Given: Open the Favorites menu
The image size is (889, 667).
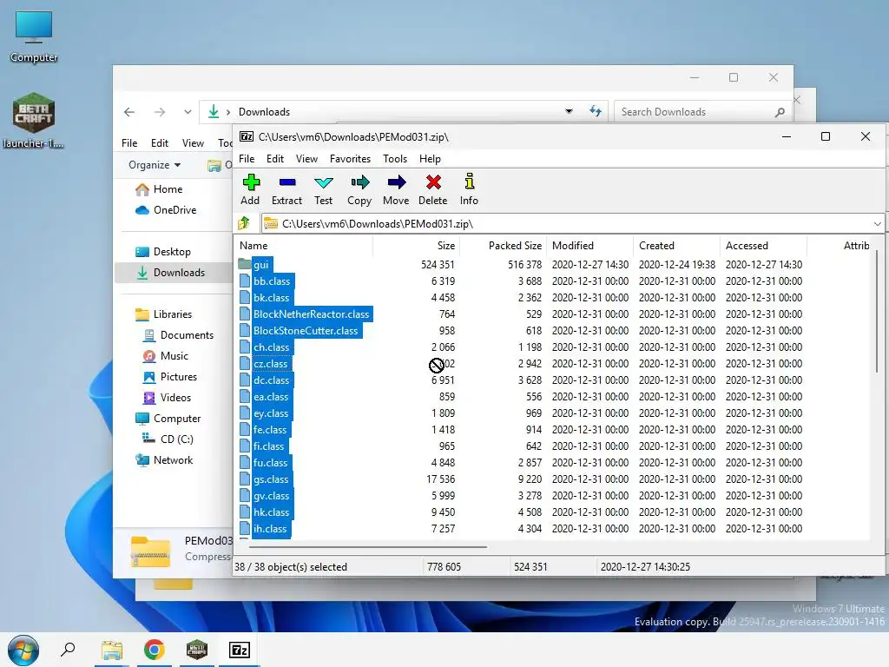Looking at the screenshot, I should point(351,159).
